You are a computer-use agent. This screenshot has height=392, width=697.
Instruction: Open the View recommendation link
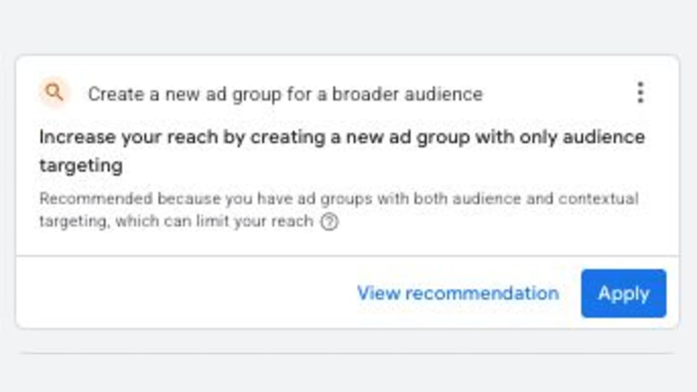click(x=457, y=293)
